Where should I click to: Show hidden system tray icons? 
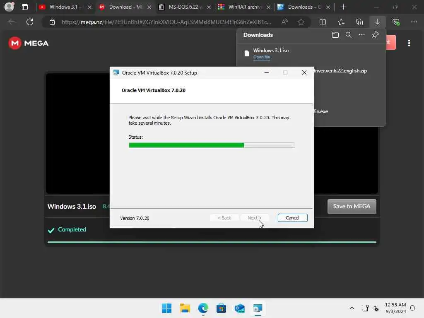352,308
